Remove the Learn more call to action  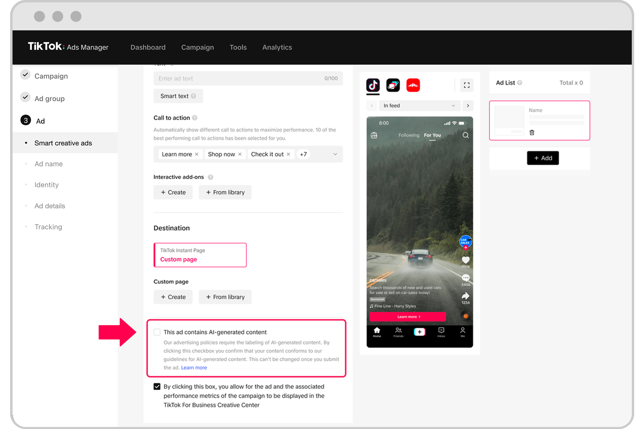(197, 154)
